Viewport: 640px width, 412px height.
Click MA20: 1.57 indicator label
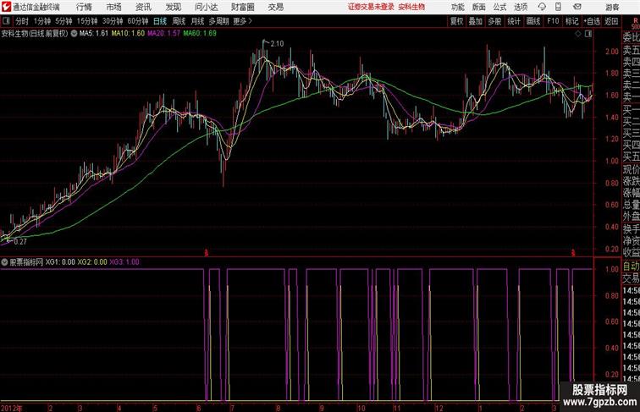[x=163, y=34]
